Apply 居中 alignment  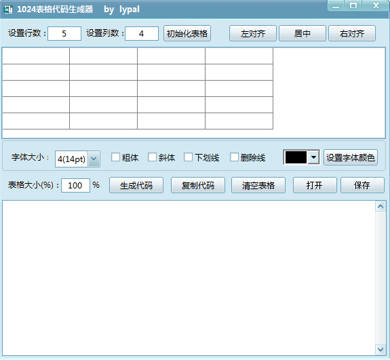(303, 33)
